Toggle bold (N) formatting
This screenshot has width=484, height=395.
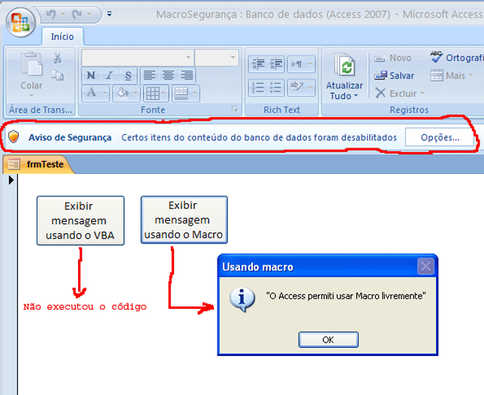[91, 76]
